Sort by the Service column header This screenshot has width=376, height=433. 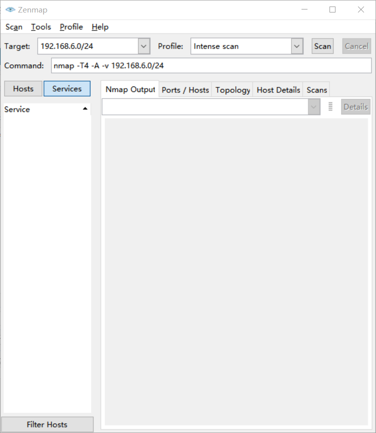point(47,109)
